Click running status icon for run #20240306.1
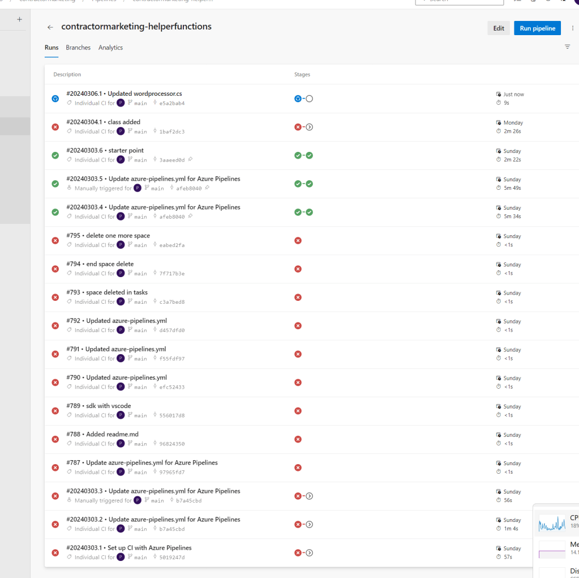Image resolution: width=579 pixels, height=578 pixels. (x=55, y=99)
